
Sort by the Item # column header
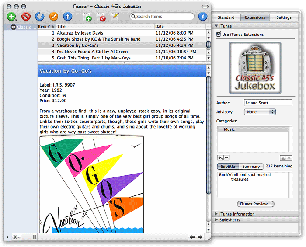46,26
